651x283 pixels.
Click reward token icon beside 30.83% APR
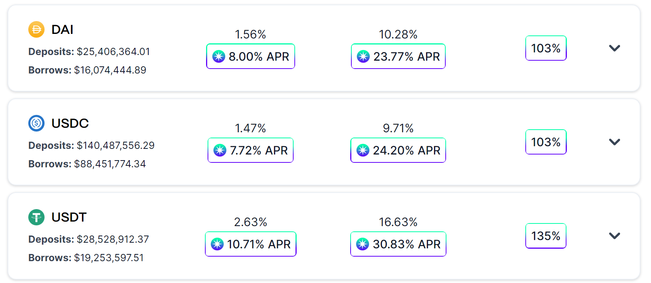tap(363, 244)
